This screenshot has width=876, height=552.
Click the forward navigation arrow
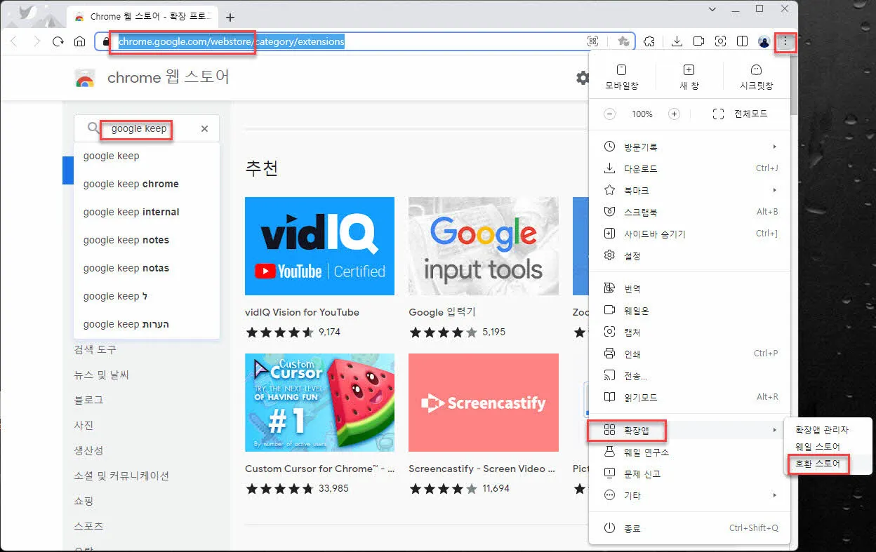coord(36,41)
